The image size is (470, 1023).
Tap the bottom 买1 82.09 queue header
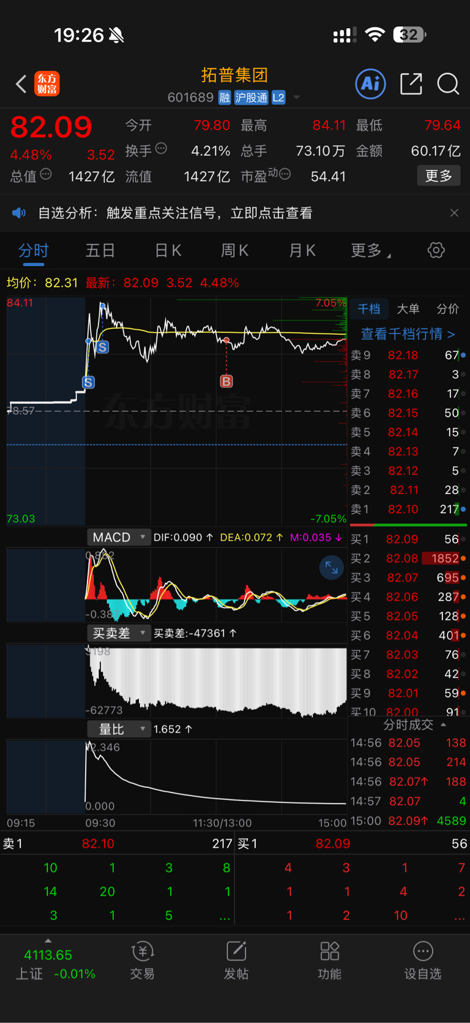pos(352,844)
